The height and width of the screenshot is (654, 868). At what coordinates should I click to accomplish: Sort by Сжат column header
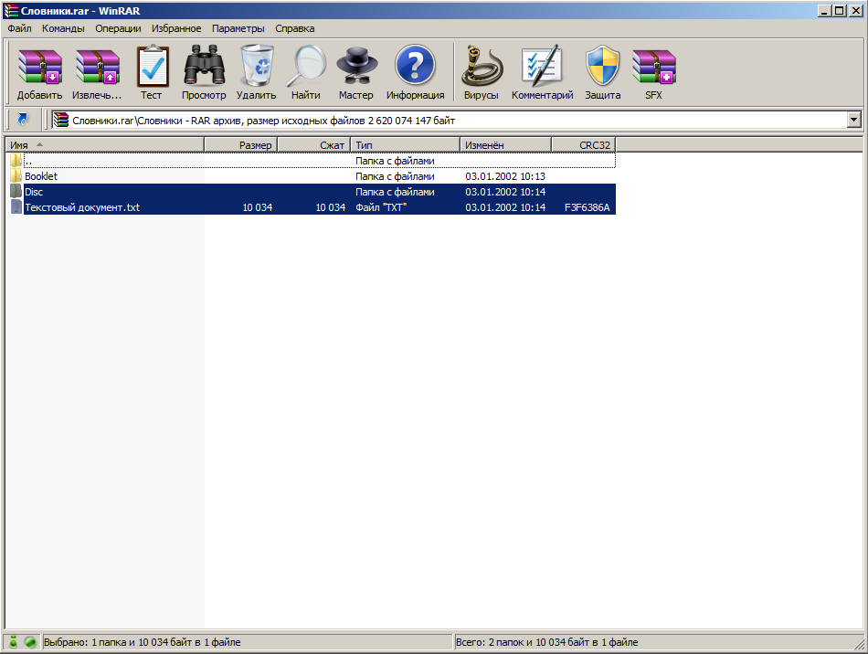[314, 145]
